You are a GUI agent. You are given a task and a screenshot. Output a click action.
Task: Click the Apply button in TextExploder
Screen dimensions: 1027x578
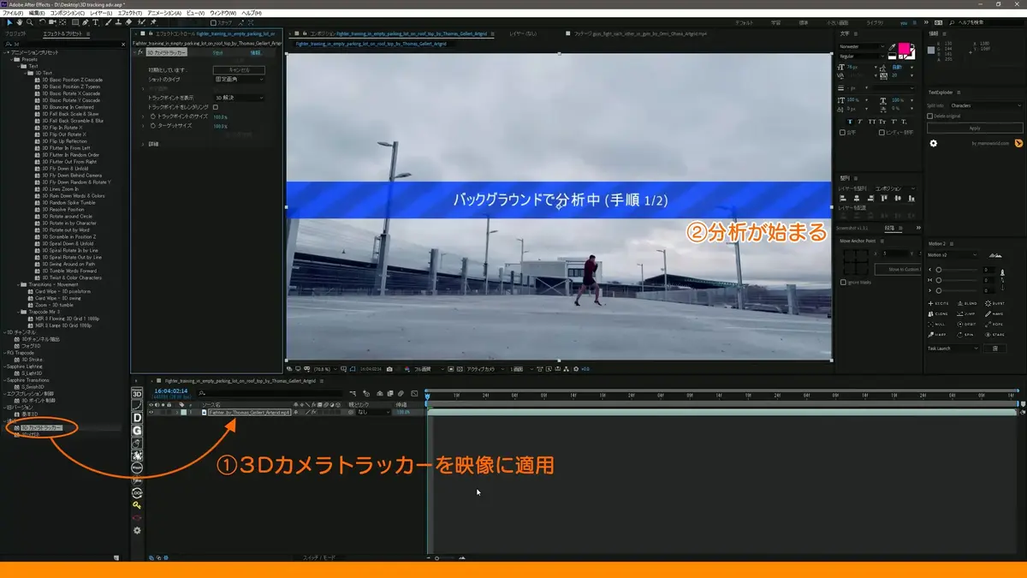[x=974, y=128]
